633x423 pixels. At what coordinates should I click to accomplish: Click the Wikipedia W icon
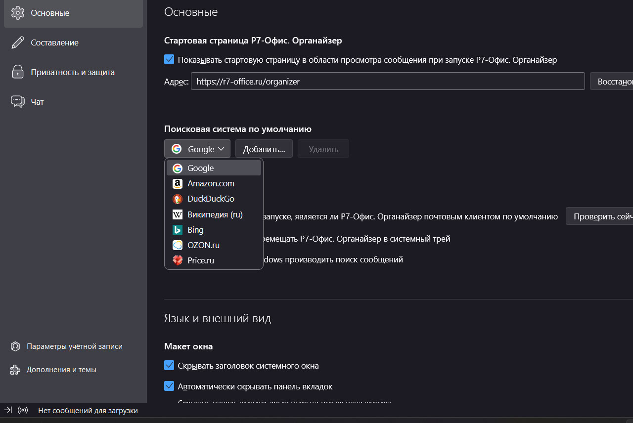tap(178, 214)
